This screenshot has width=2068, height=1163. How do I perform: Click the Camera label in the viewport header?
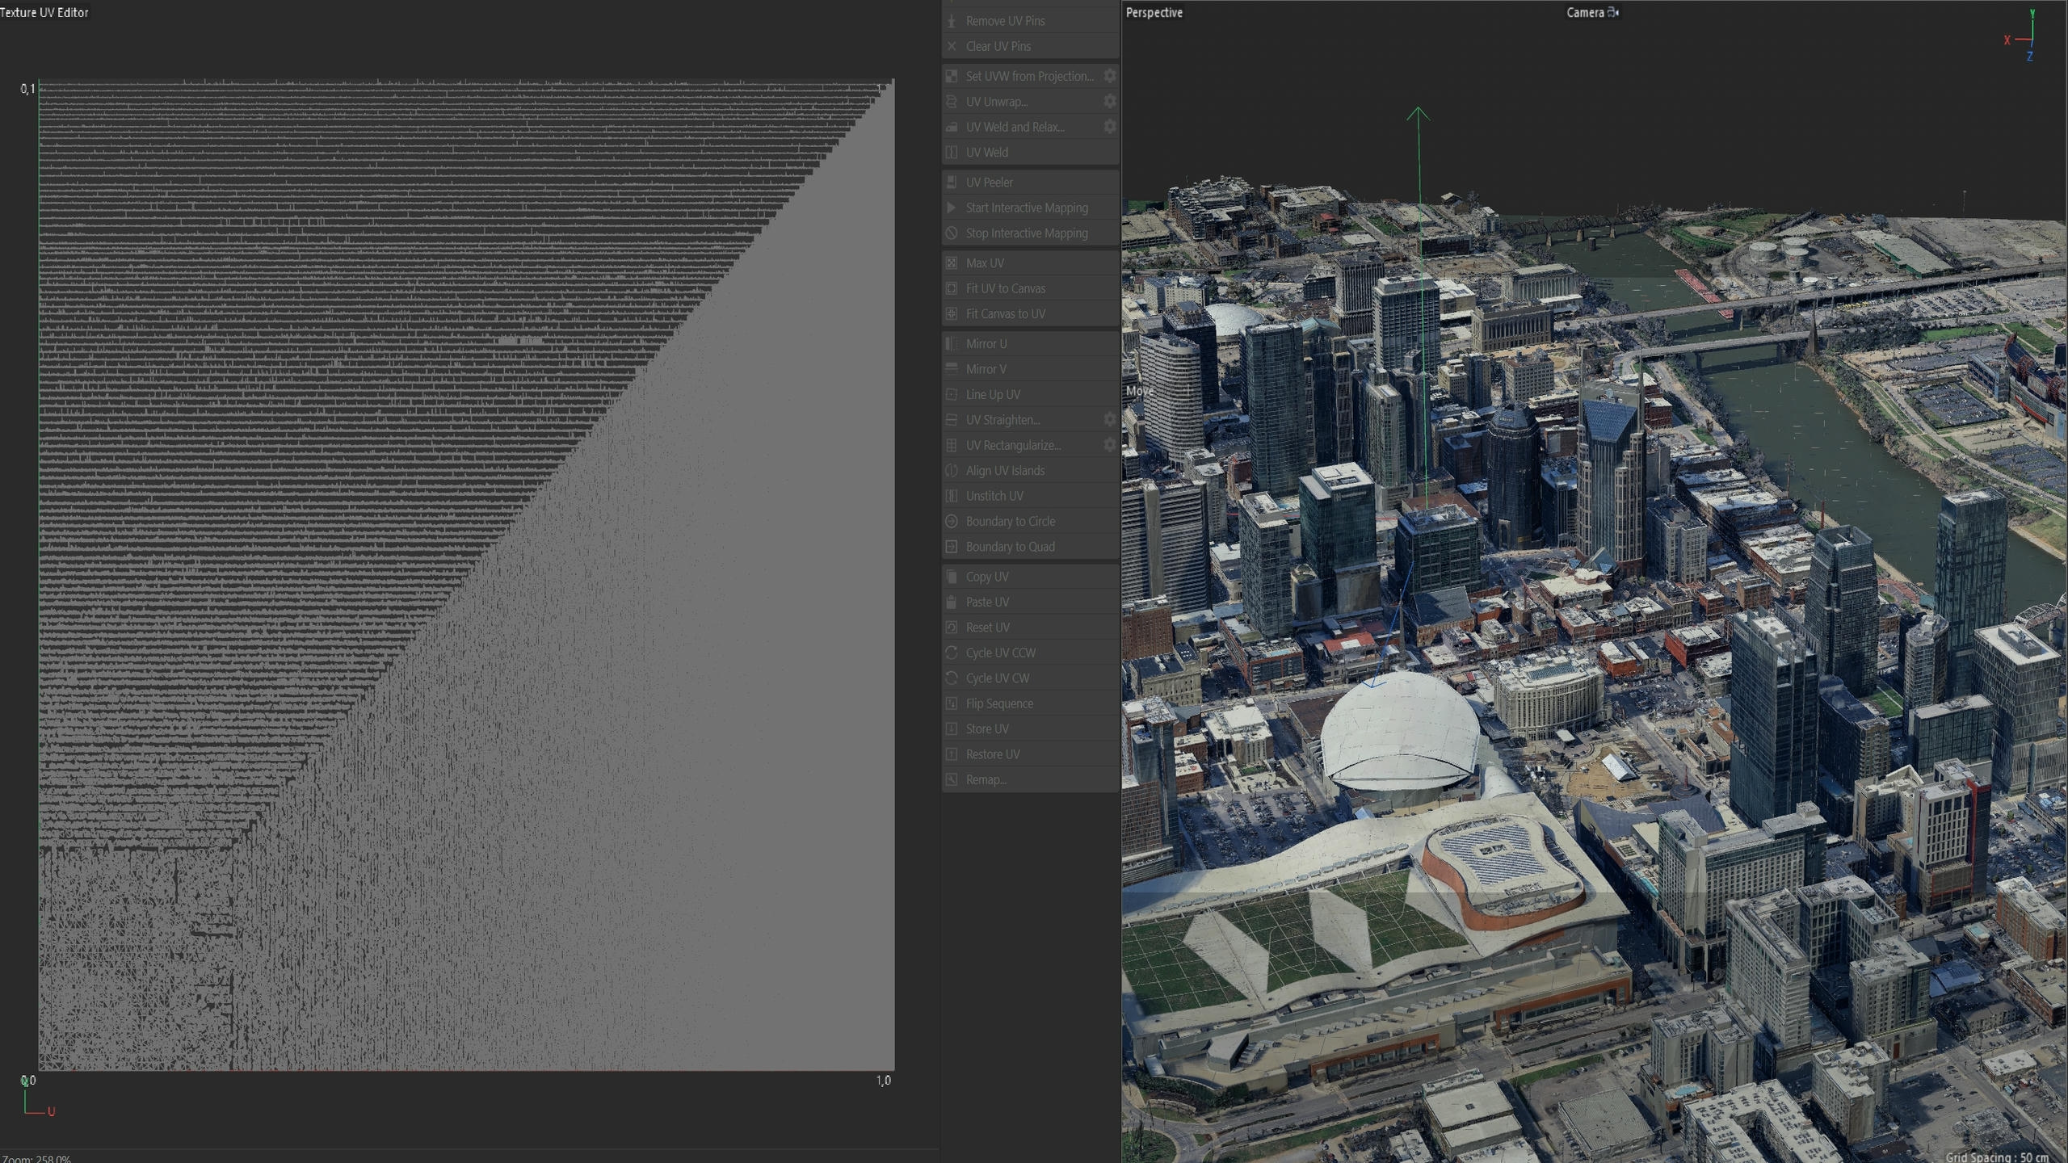tap(1585, 12)
